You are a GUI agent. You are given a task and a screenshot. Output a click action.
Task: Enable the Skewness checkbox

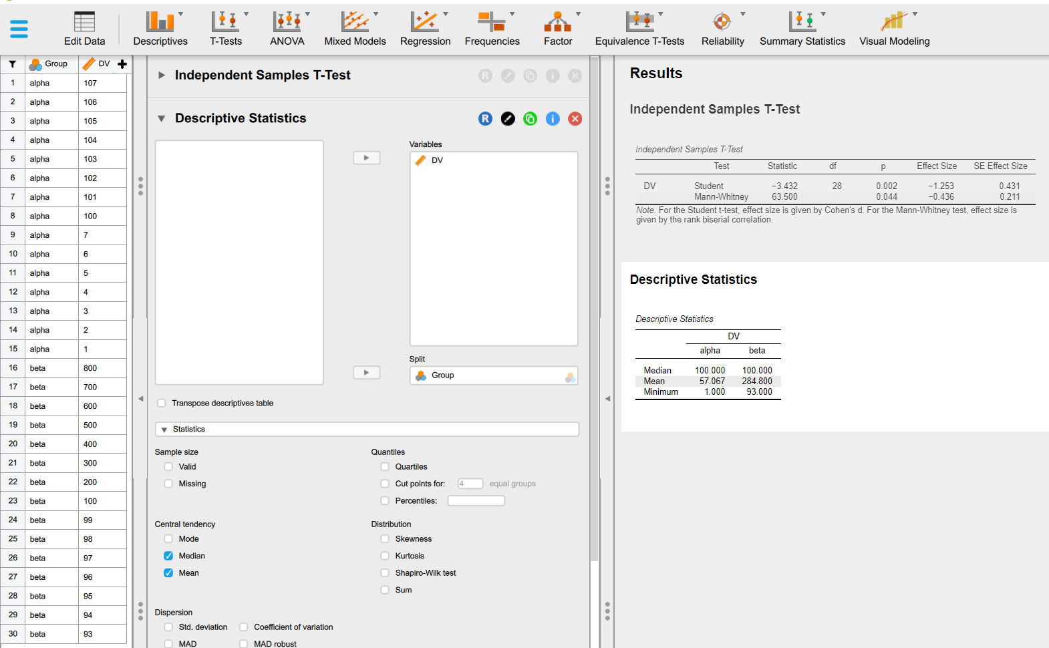pyautogui.click(x=385, y=539)
